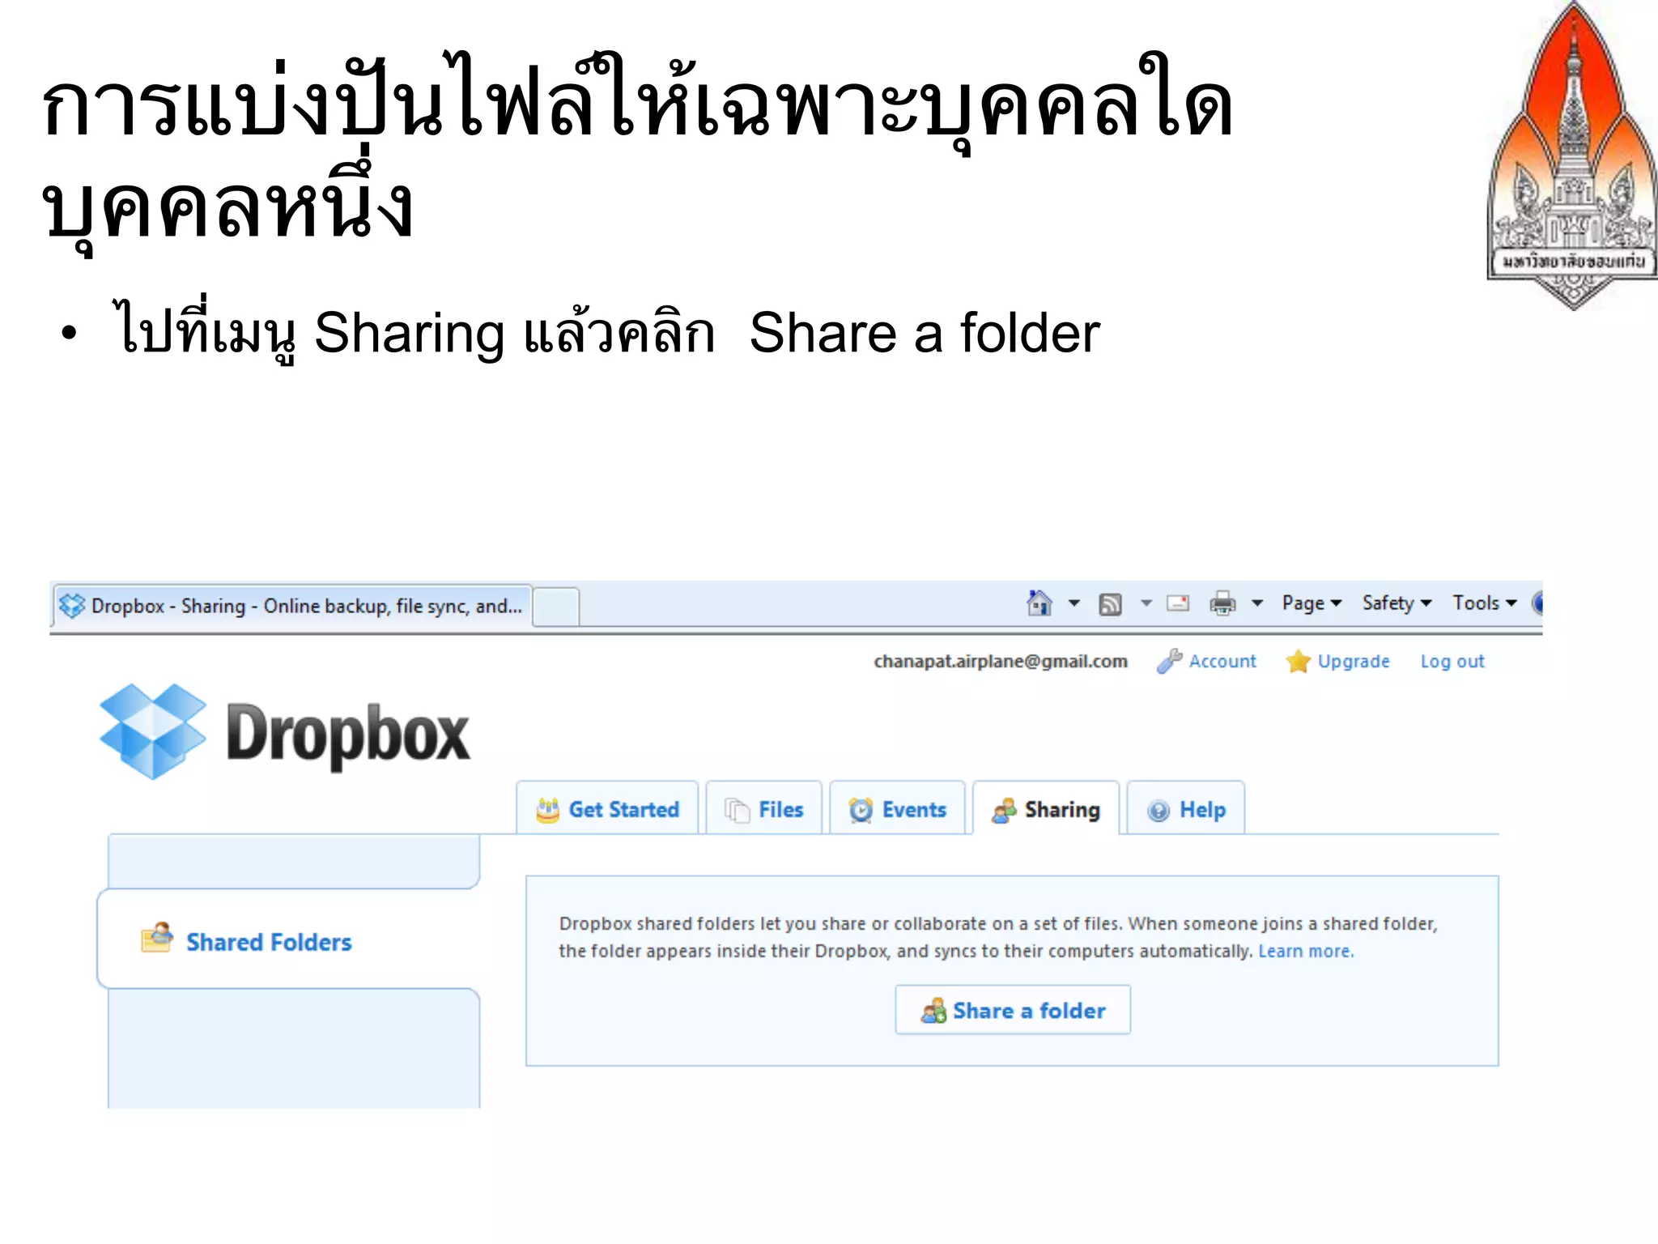Click the Read mail icon
Screen dimensions: 1658x1244
tap(1178, 603)
